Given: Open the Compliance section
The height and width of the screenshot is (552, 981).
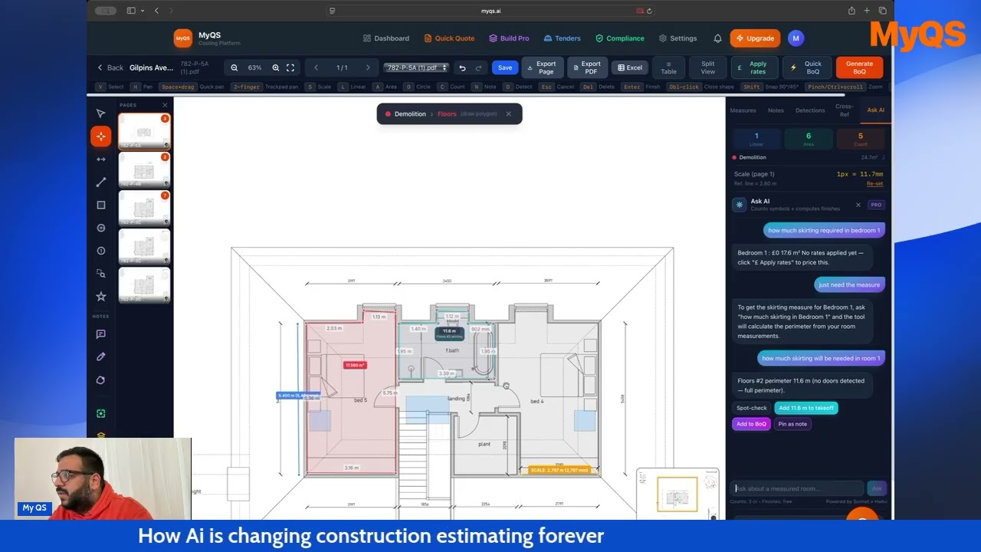Looking at the screenshot, I should 620,38.
